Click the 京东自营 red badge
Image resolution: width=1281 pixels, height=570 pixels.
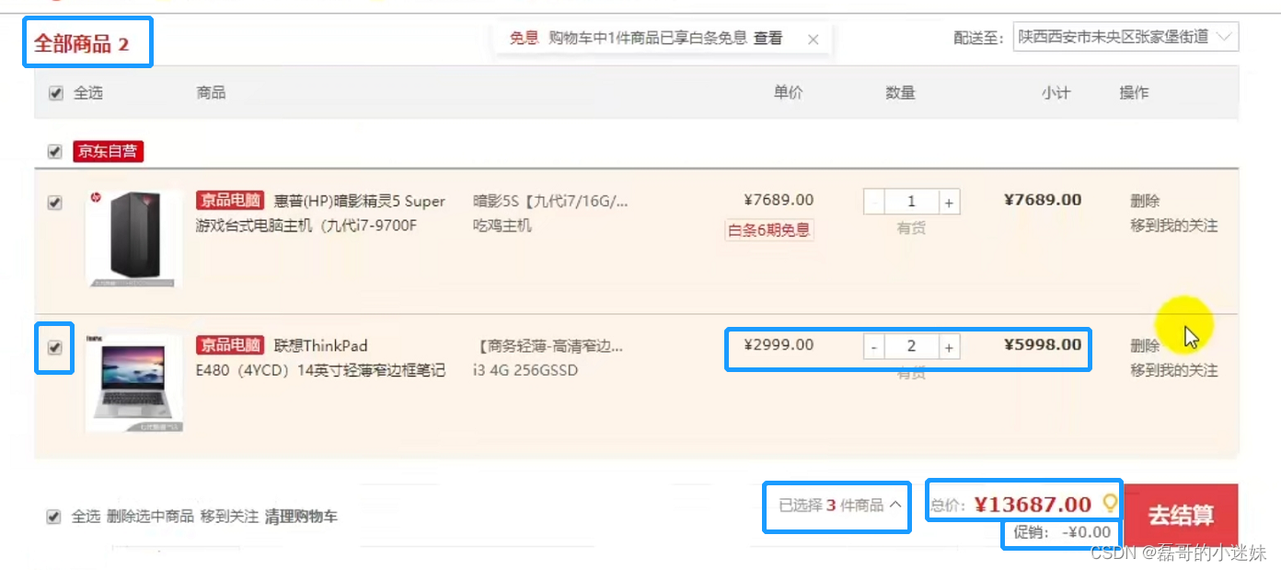109,151
